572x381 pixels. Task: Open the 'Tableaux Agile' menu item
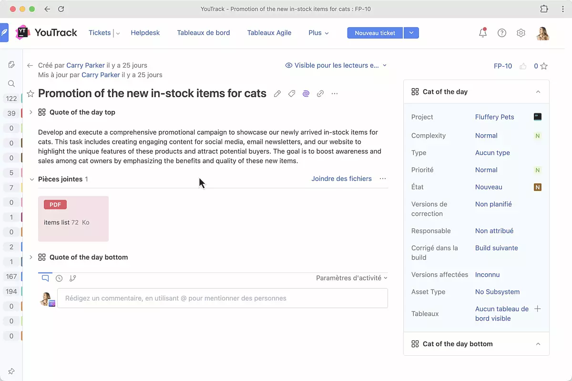269,33
